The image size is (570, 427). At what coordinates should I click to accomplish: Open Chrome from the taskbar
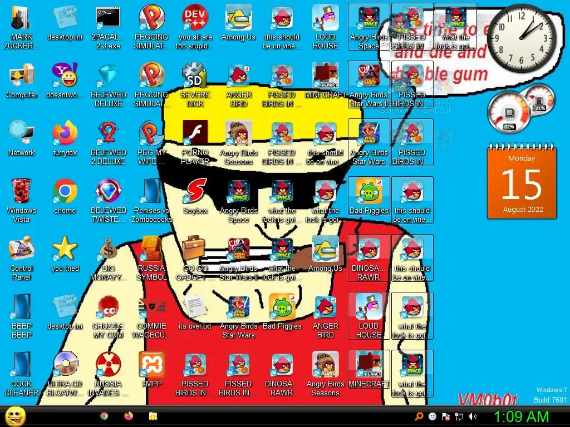(104, 416)
